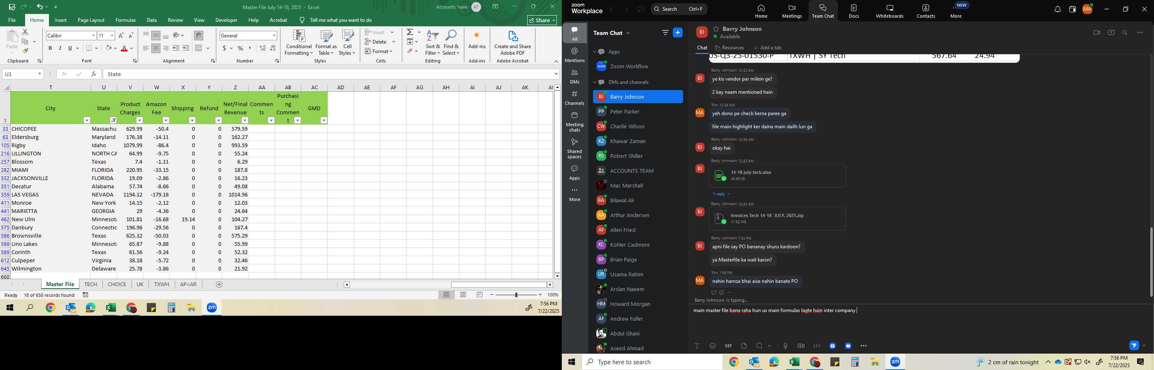Image resolution: width=1154 pixels, height=370 pixels.
Task: Click the audio message microphone icon
Action: pos(786,346)
